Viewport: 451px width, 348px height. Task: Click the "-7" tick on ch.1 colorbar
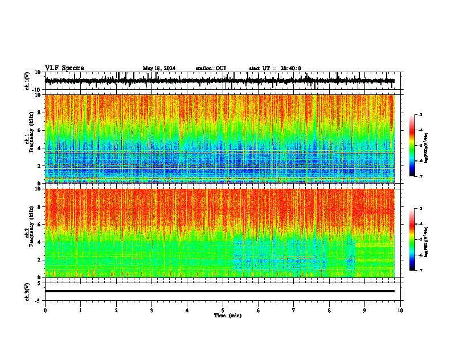(420, 176)
